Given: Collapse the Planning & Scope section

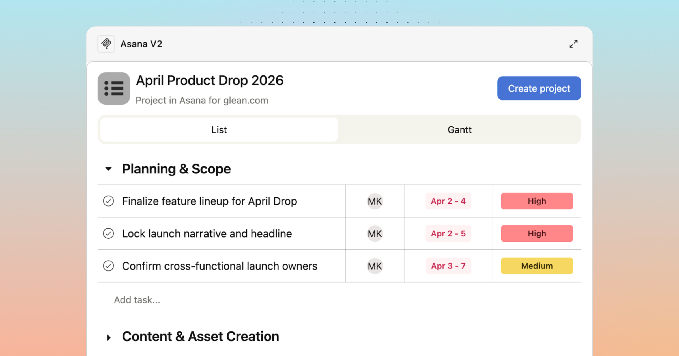Looking at the screenshot, I should 108,169.
